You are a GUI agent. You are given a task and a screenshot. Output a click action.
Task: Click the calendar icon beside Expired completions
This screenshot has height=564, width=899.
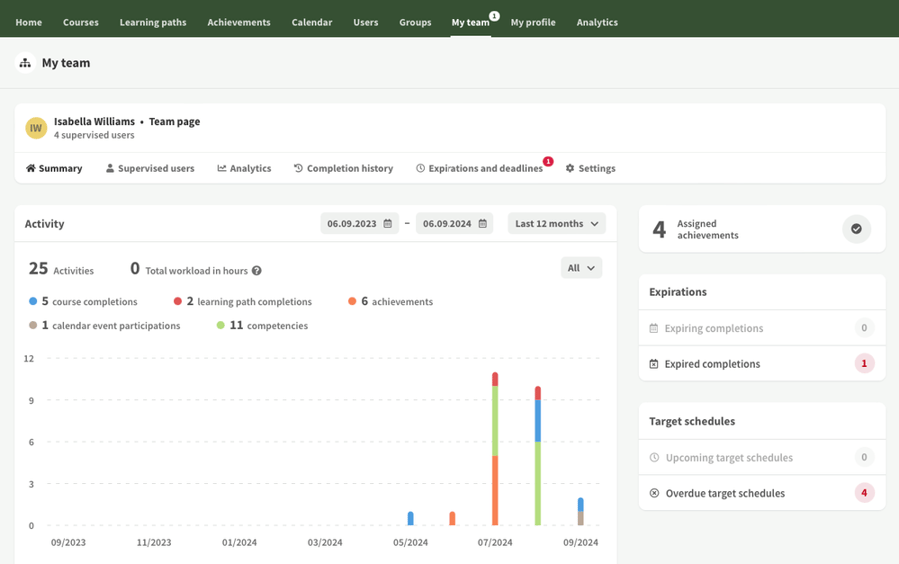pyautogui.click(x=654, y=364)
